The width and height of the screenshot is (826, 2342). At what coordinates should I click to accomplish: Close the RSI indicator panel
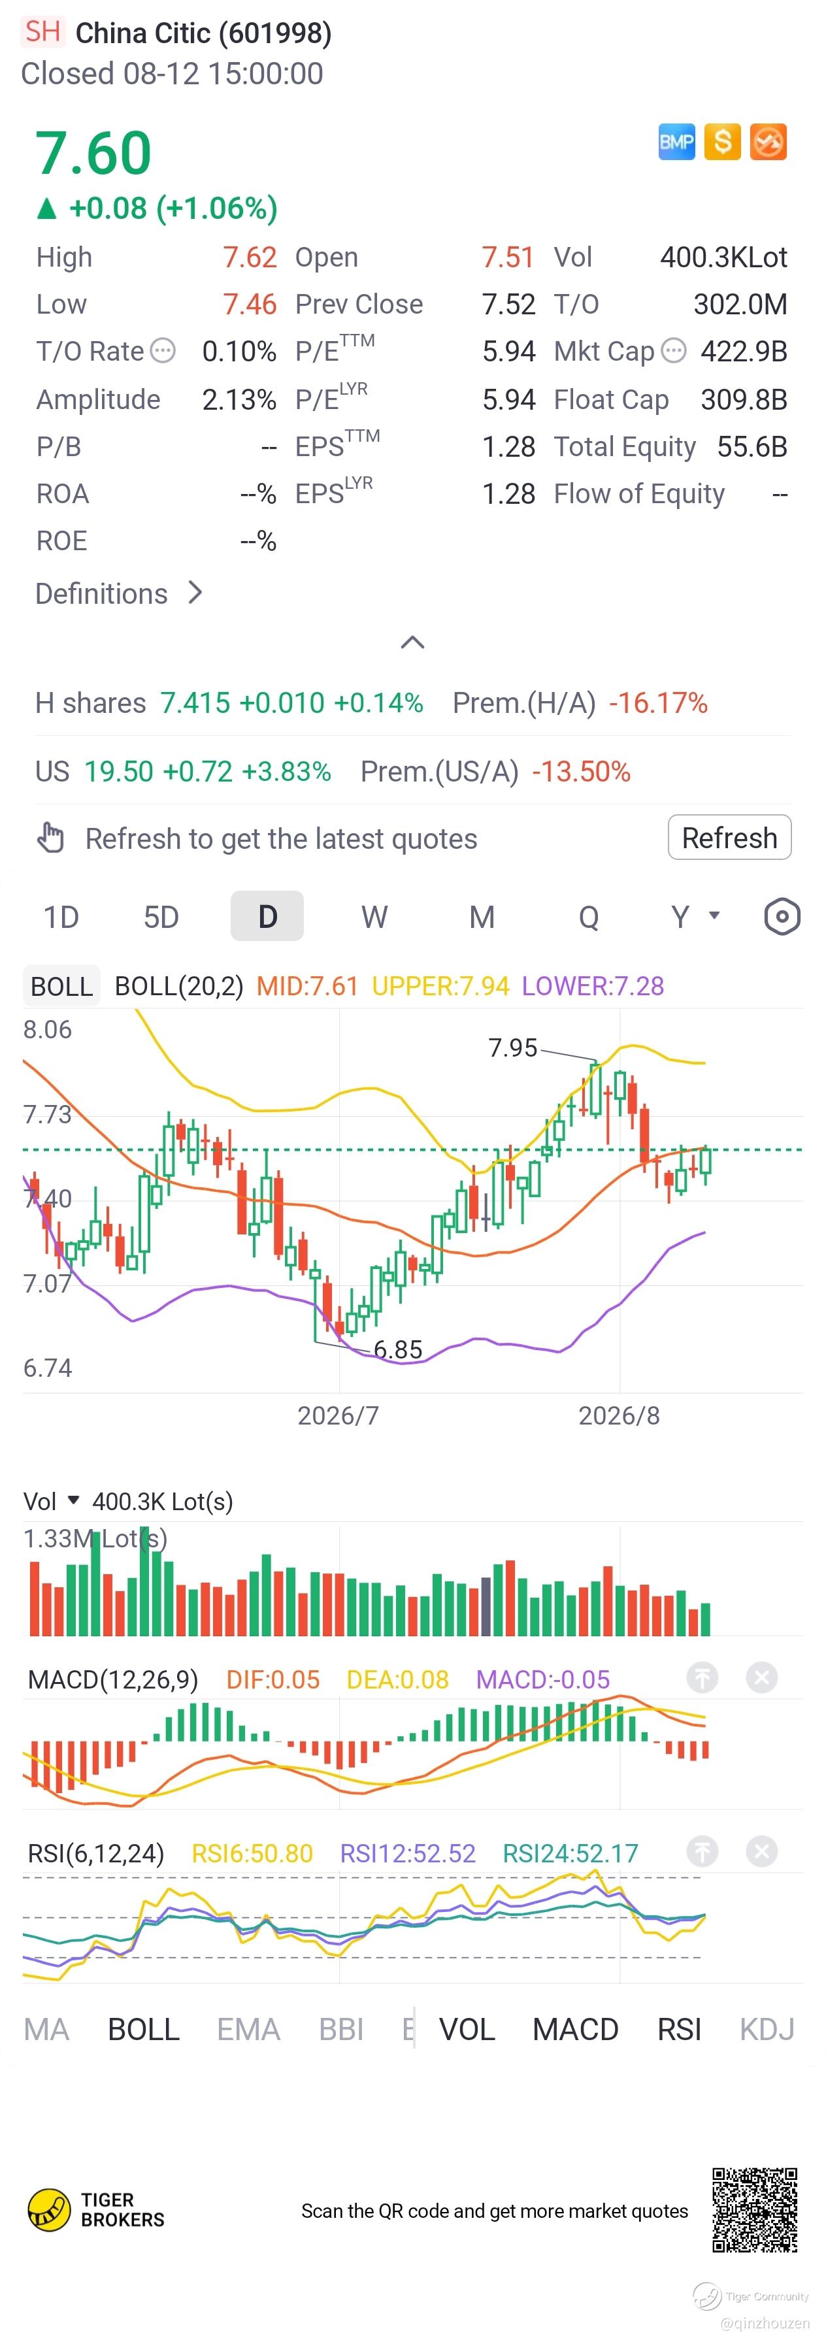(761, 1851)
